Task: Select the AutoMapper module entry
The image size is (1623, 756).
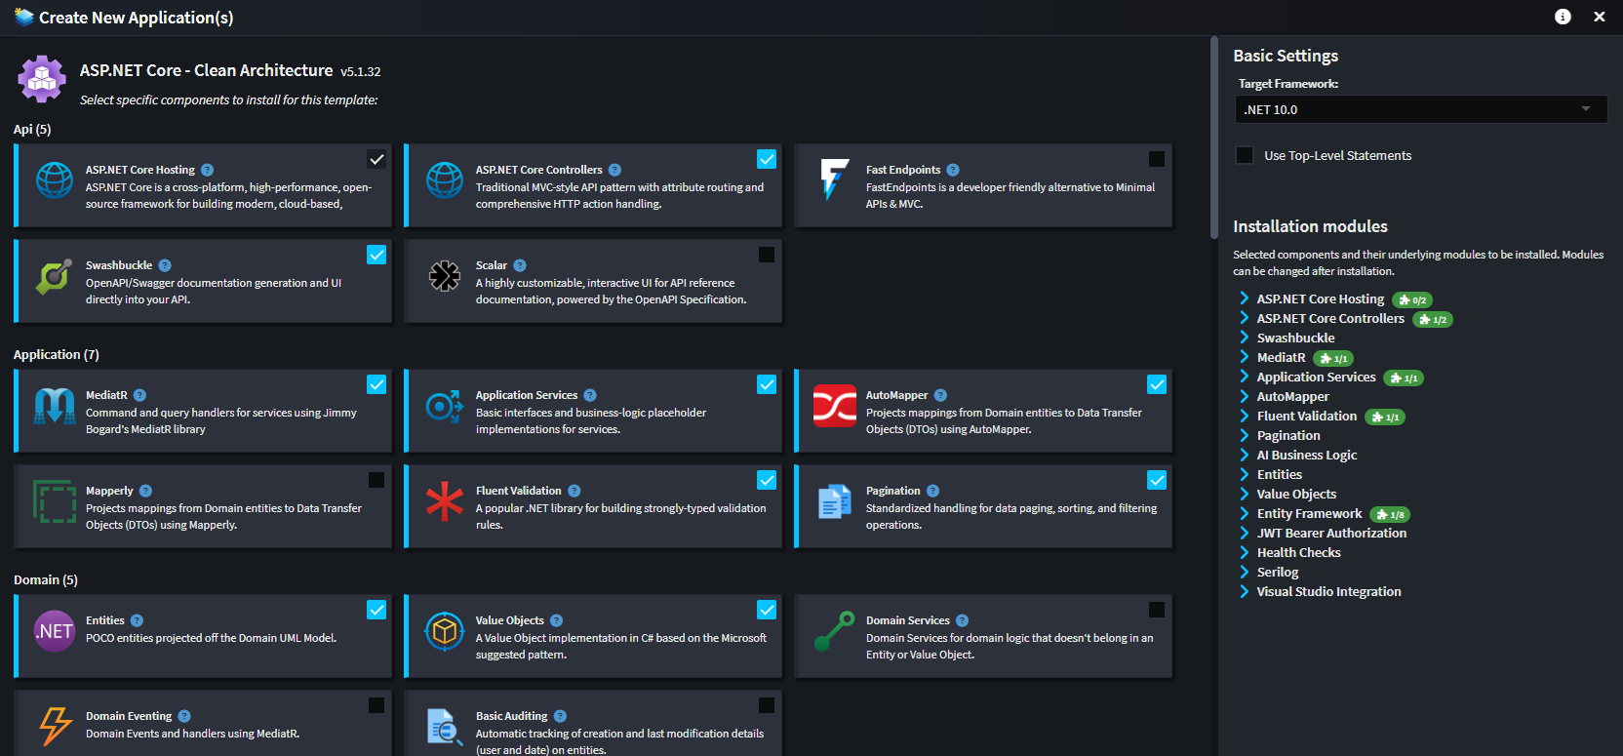Action: [x=1293, y=397]
